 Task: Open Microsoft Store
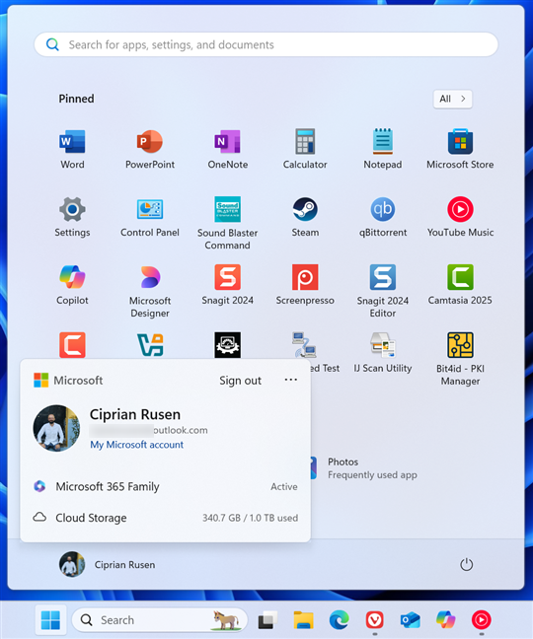pos(460,149)
